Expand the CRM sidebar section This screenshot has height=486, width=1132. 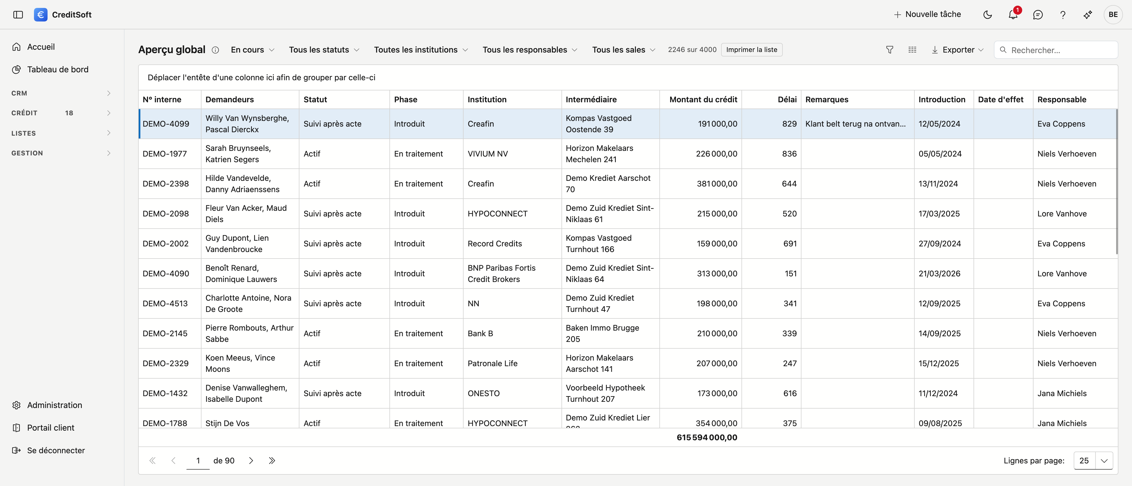click(61, 93)
